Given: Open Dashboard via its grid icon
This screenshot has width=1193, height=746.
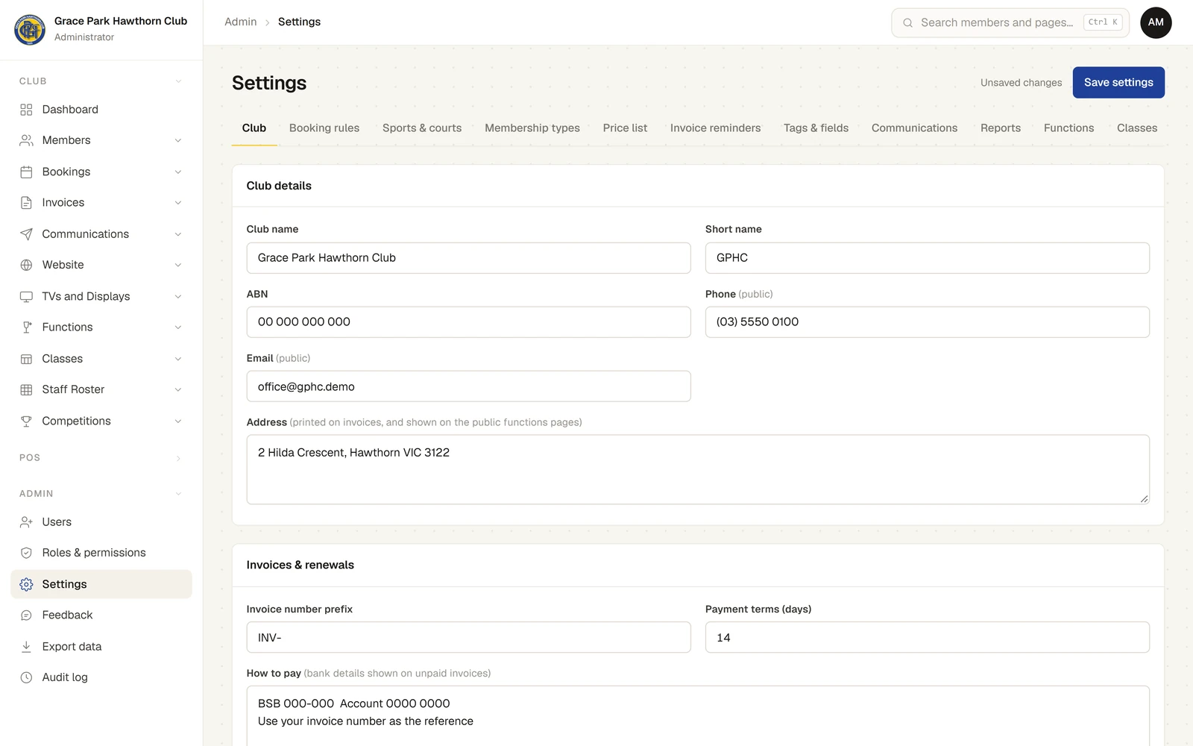Looking at the screenshot, I should point(26,110).
